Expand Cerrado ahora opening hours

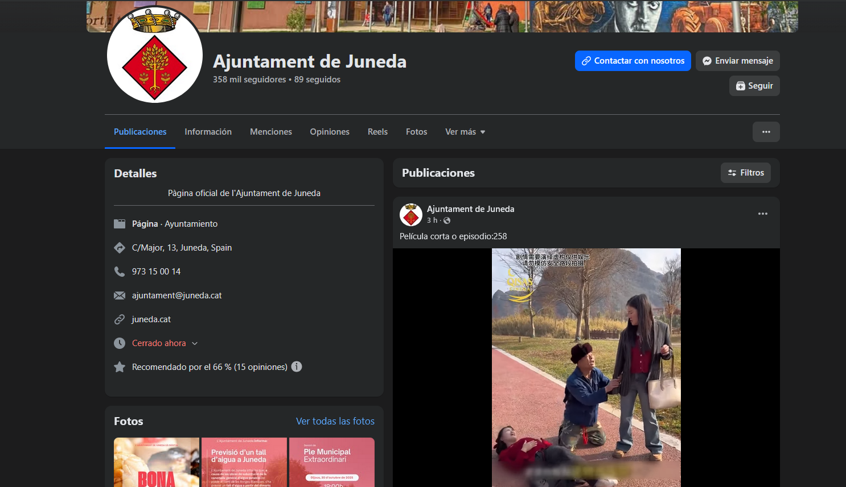(165, 343)
